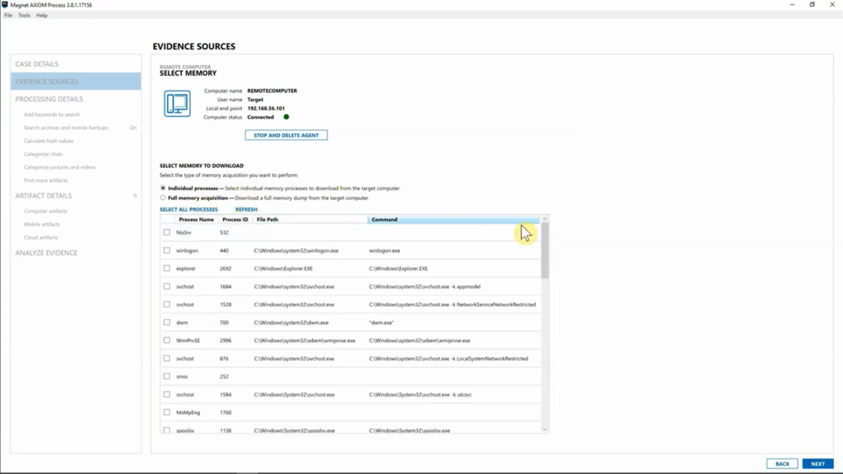
Task: Go to Evidence Sources section
Action: (76, 81)
